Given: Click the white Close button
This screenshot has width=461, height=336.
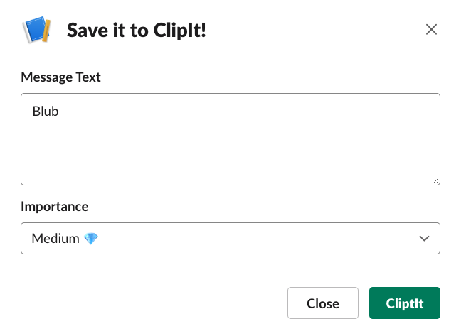Looking at the screenshot, I should (323, 303).
